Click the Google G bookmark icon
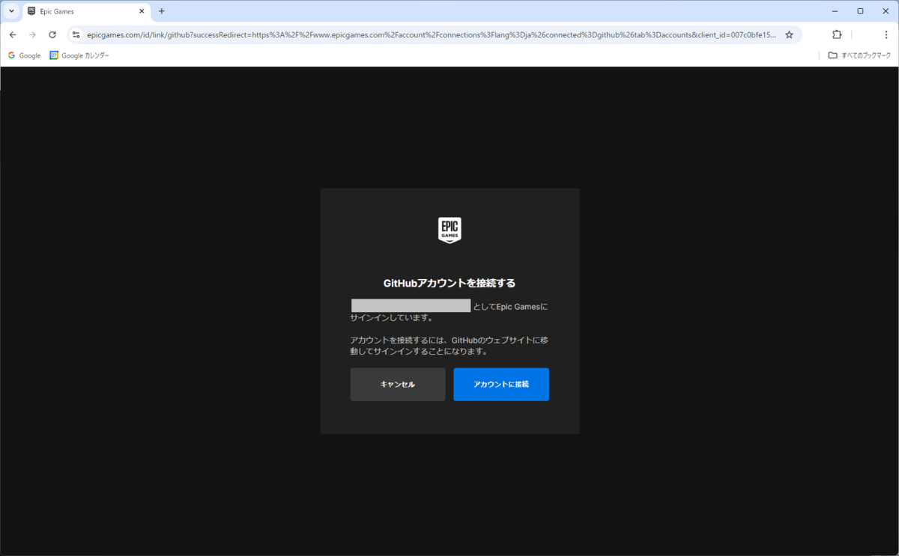This screenshot has width=899, height=556. pyautogui.click(x=11, y=55)
